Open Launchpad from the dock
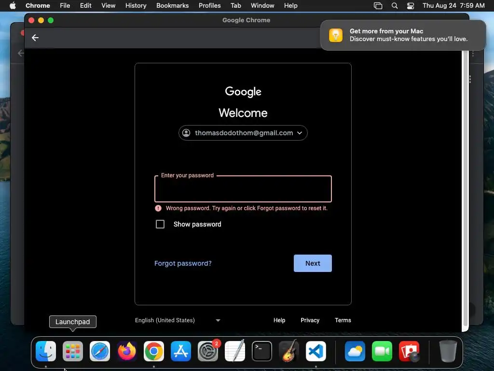Viewport: 494px width, 371px height. coord(73,351)
